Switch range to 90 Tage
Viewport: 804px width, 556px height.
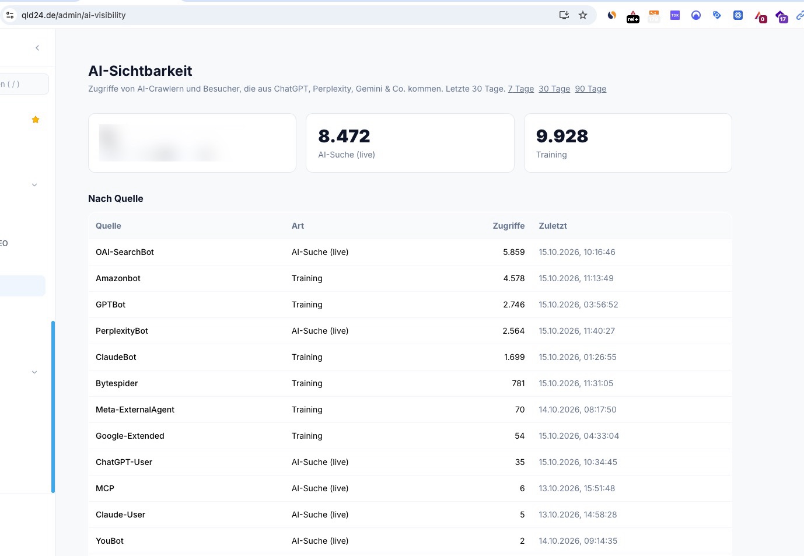click(590, 89)
